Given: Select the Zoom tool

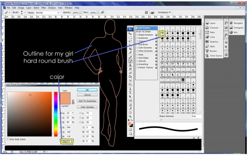Looking at the screenshot, I should pyautogui.click(x=130, y=116).
